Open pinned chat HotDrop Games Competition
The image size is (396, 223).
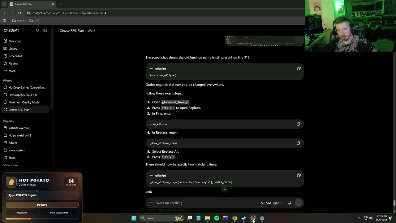[25, 87]
